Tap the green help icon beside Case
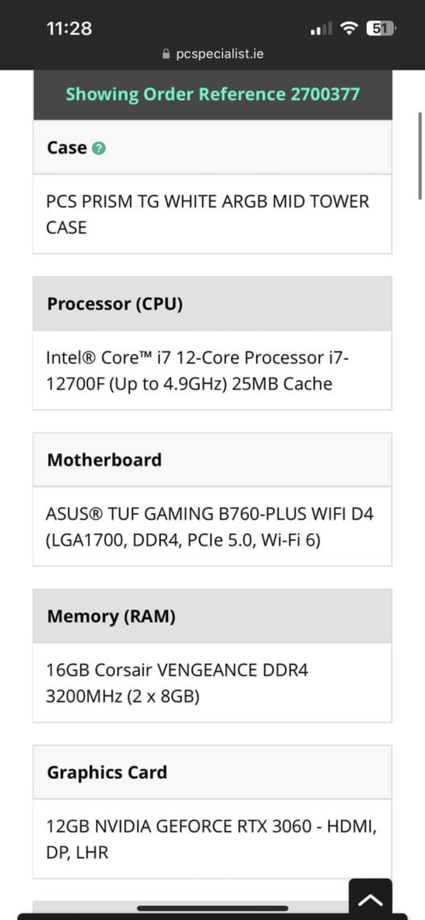425x920 pixels. [99, 148]
